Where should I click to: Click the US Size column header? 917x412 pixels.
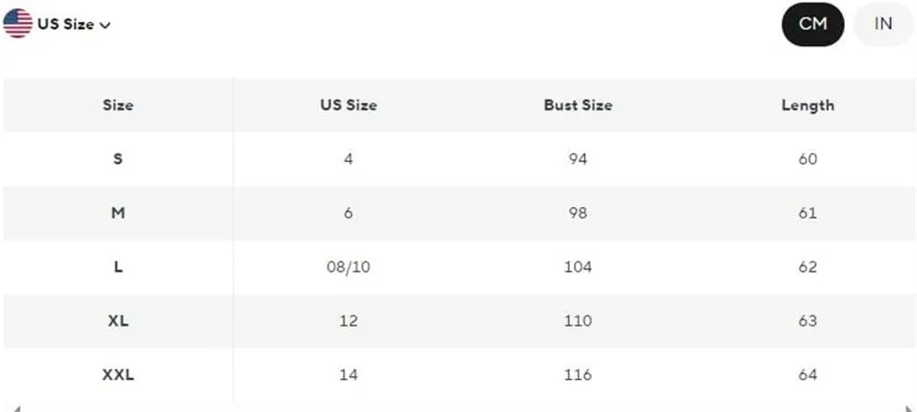349,105
